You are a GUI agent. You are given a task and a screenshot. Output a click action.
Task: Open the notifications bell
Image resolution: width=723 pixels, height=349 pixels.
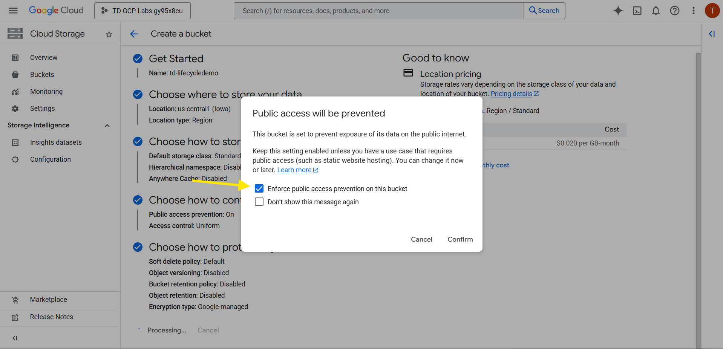[x=656, y=11]
